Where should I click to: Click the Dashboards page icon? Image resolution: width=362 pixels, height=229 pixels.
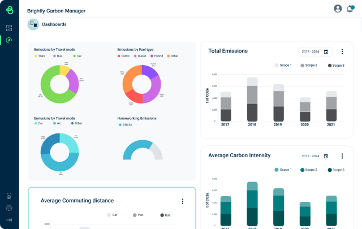tap(33, 24)
